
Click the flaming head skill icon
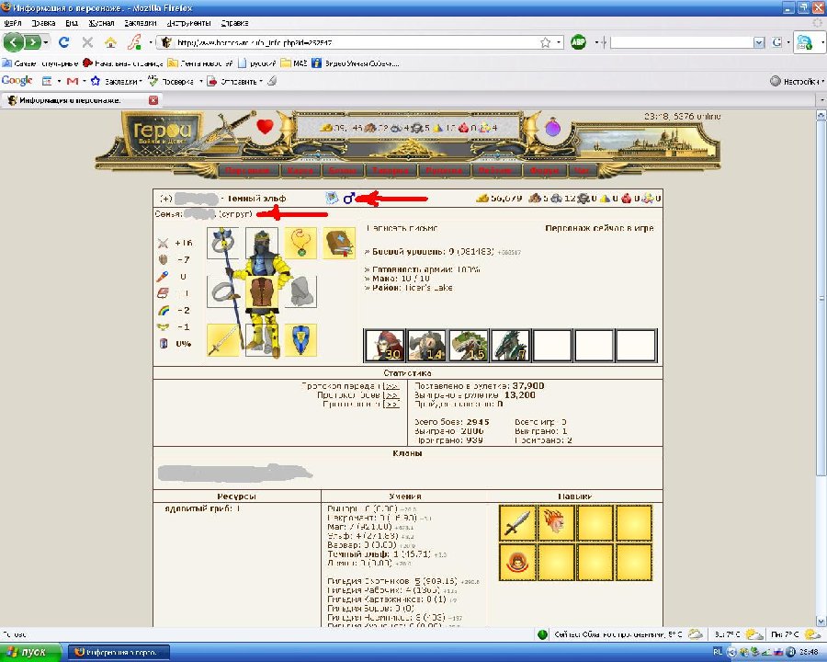556,522
